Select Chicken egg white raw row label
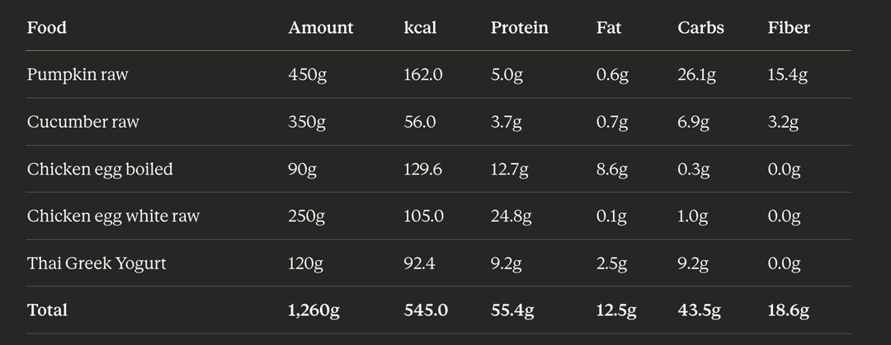The width and height of the screenshot is (891, 345). (x=113, y=216)
